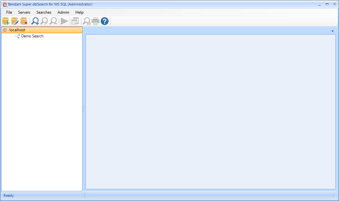Select the Demo Search tree item

click(32, 36)
